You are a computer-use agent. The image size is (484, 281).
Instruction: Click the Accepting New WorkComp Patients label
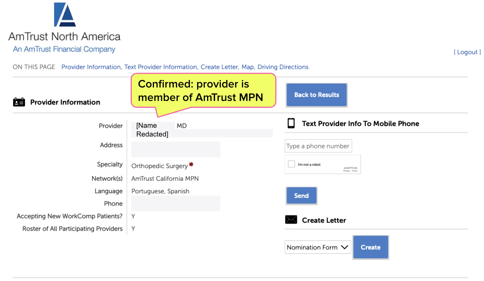click(x=70, y=216)
